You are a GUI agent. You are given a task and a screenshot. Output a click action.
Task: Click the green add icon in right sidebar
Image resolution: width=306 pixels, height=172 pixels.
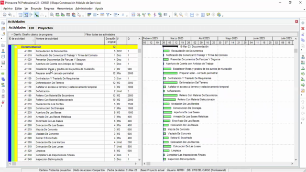(303, 23)
